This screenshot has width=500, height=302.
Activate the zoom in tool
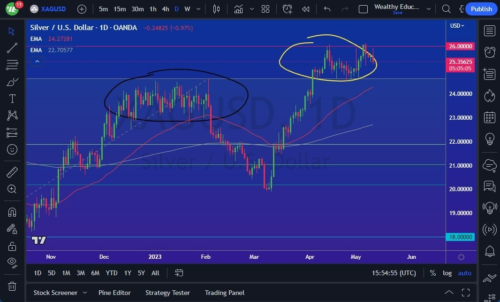point(12,189)
